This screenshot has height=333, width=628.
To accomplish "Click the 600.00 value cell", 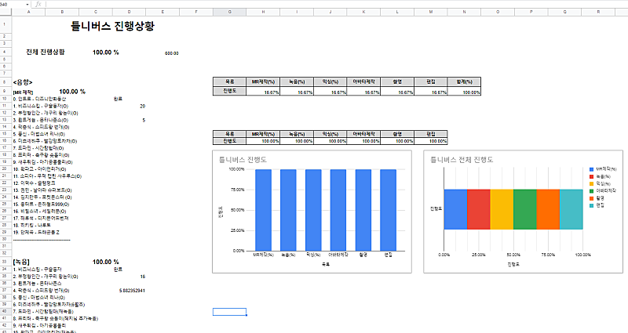I will coord(172,53).
